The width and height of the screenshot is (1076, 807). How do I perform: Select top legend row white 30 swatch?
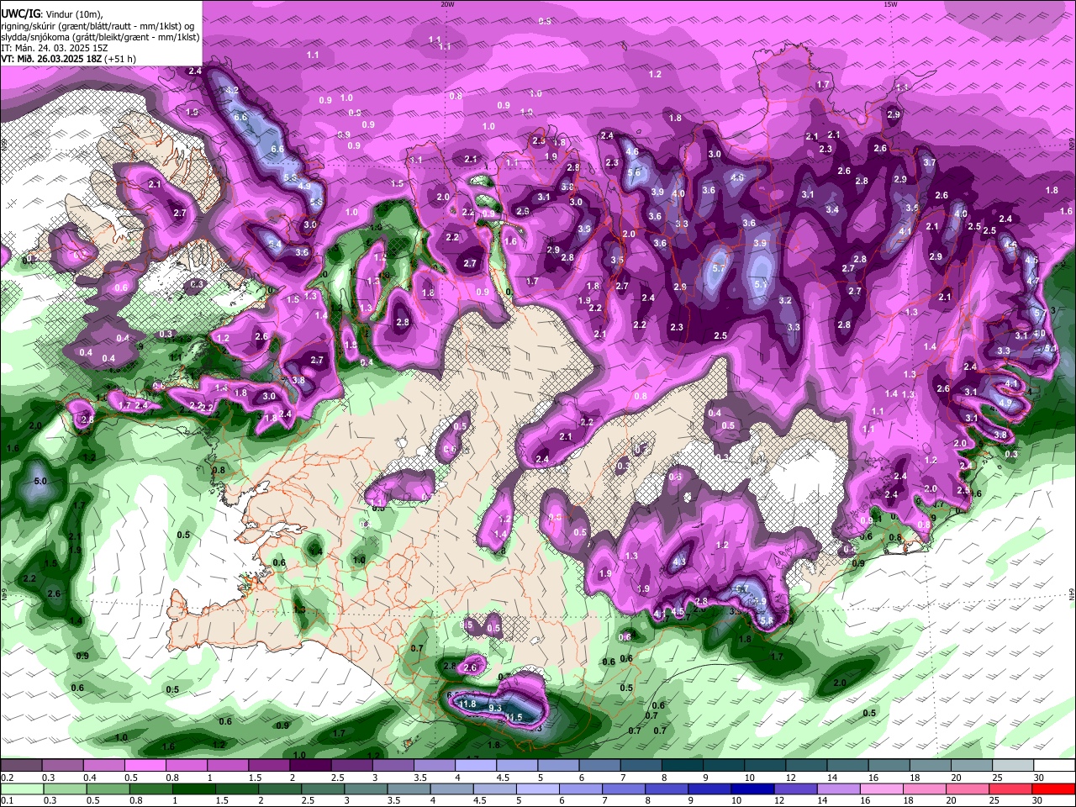1055,766
